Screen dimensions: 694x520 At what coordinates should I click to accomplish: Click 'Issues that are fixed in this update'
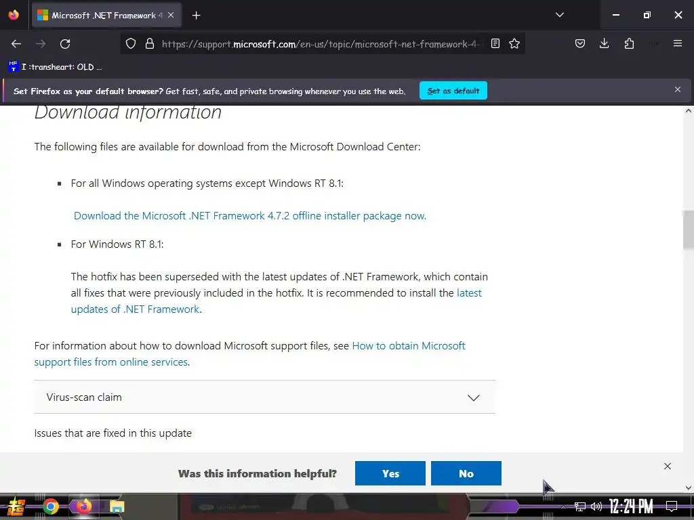(113, 433)
